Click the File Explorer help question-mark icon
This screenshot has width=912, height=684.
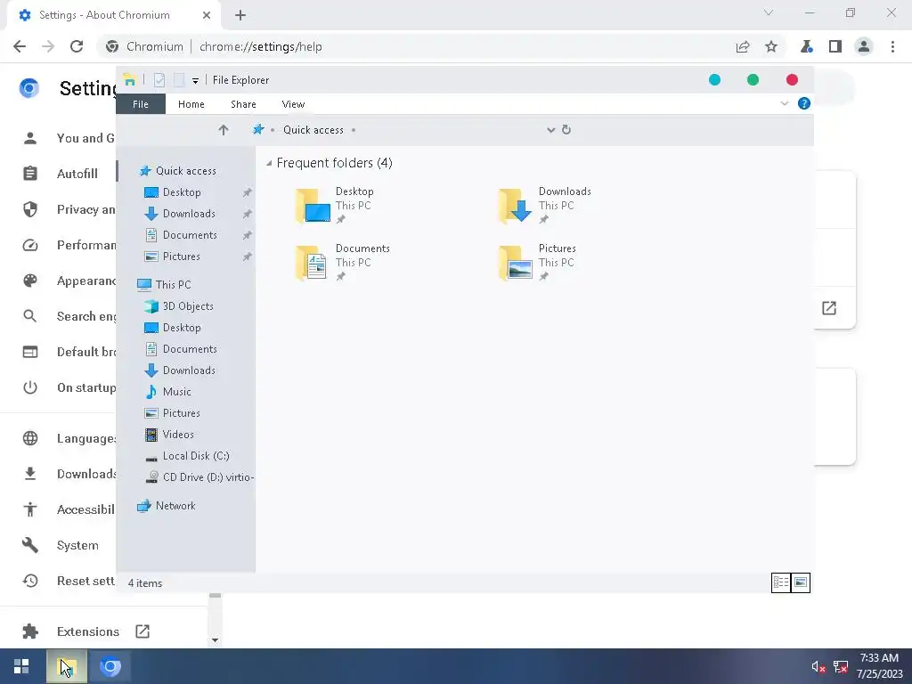[804, 103]
